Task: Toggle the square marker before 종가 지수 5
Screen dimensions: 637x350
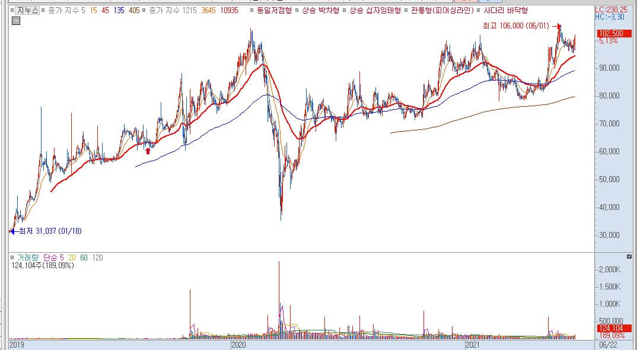Action: point(44,11)
